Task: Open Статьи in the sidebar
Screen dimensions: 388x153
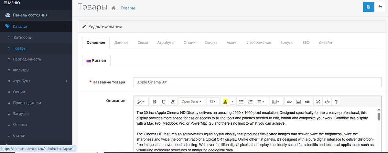Action: pos(36,135)
